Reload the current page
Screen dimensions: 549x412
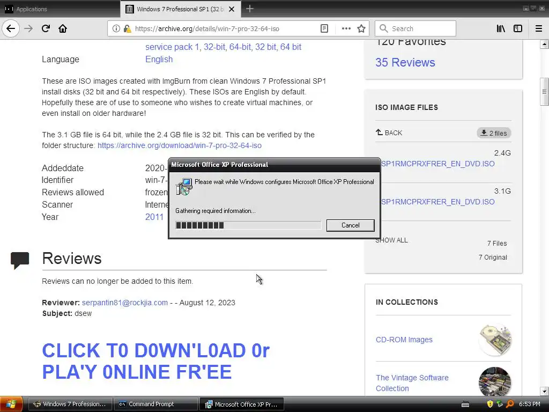(46, 28)
